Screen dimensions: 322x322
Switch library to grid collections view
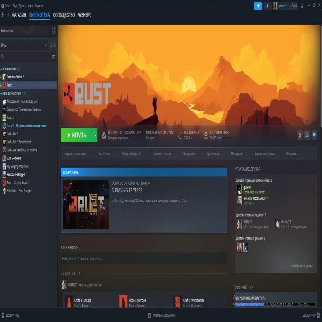click(53, 31)
